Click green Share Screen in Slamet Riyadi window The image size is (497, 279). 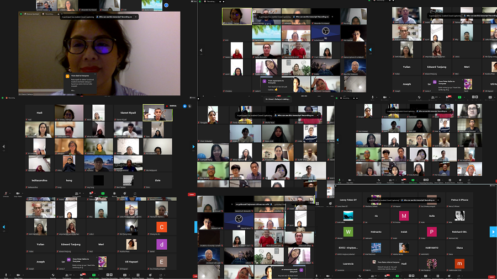point(103,194)
